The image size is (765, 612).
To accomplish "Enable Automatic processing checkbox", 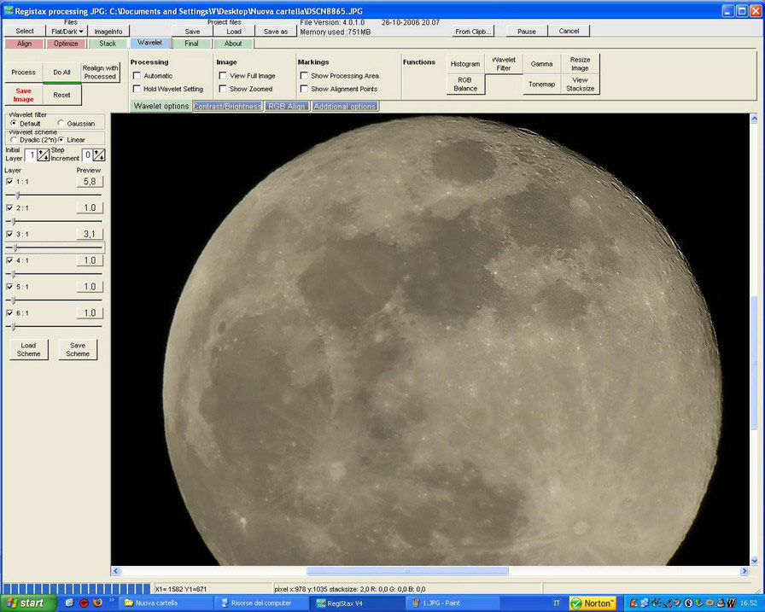I will pos(137,76).
